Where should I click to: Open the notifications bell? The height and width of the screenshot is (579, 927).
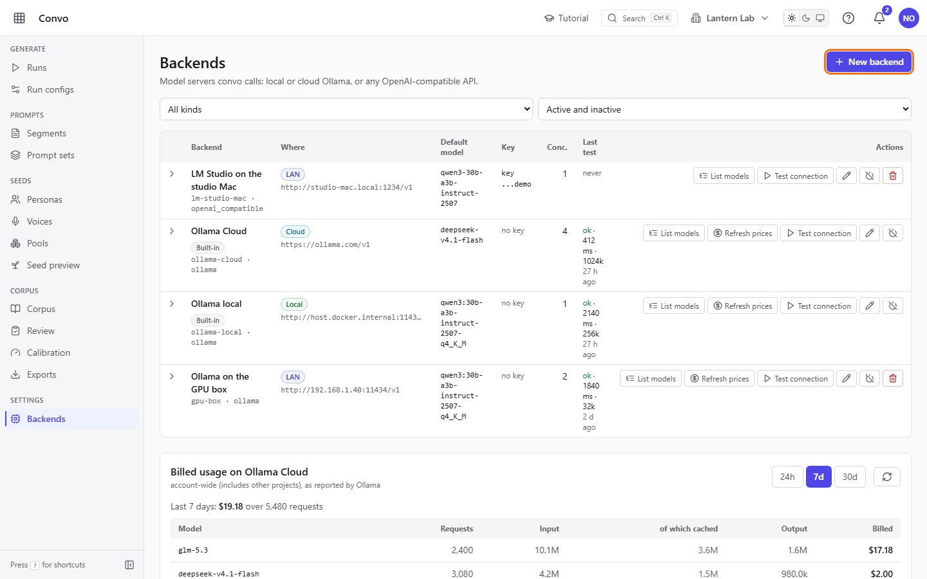(879, 18)
